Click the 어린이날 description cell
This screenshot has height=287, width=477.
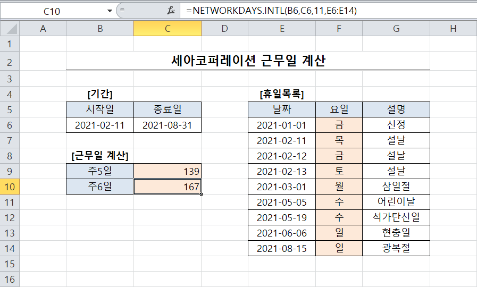[x=396, y=202]
